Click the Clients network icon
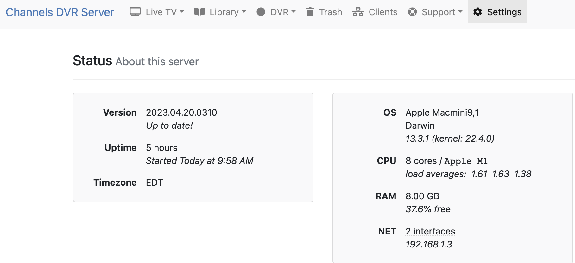 (x=358, y=12)
